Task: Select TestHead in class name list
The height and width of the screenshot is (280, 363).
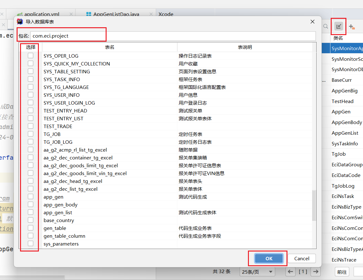Action: pos(342,101)
